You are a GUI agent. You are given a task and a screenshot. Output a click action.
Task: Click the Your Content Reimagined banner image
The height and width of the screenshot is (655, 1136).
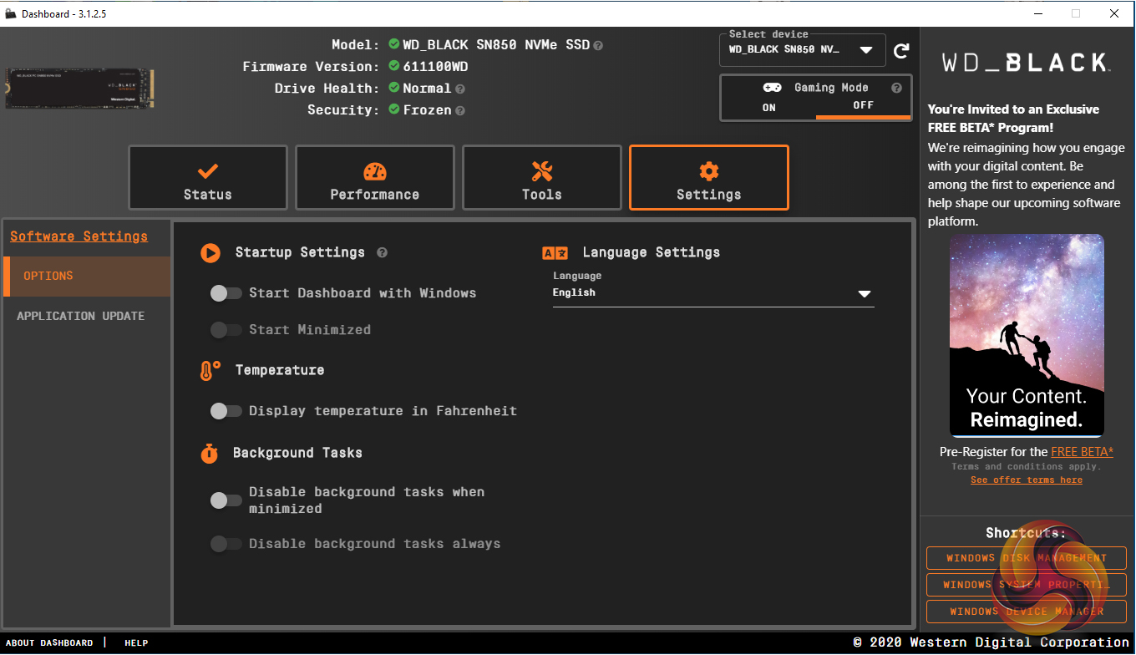1027,336
